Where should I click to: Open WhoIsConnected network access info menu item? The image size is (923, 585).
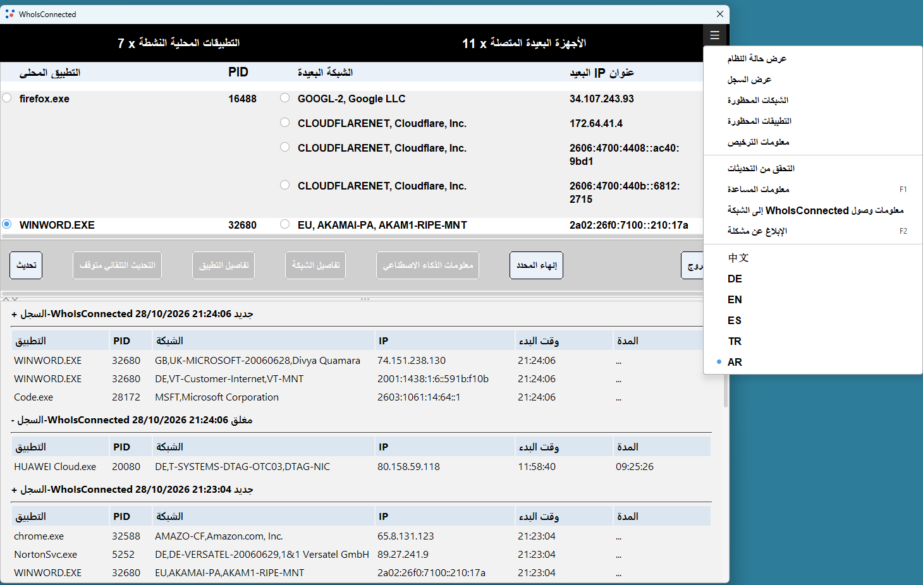pyautogui.click(x=813, y=210)
